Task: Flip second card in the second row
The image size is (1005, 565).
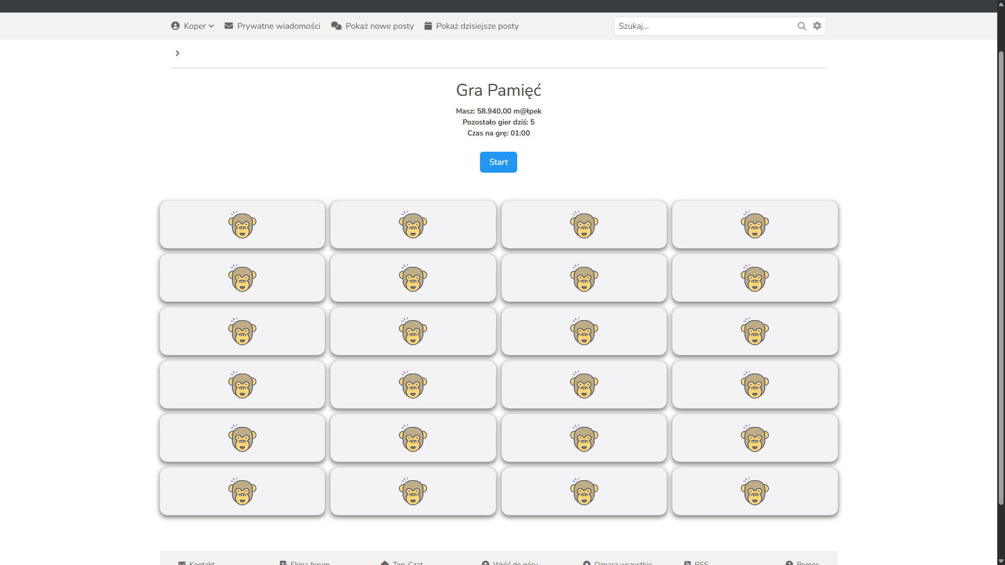Action: click(x=413, y=278)
